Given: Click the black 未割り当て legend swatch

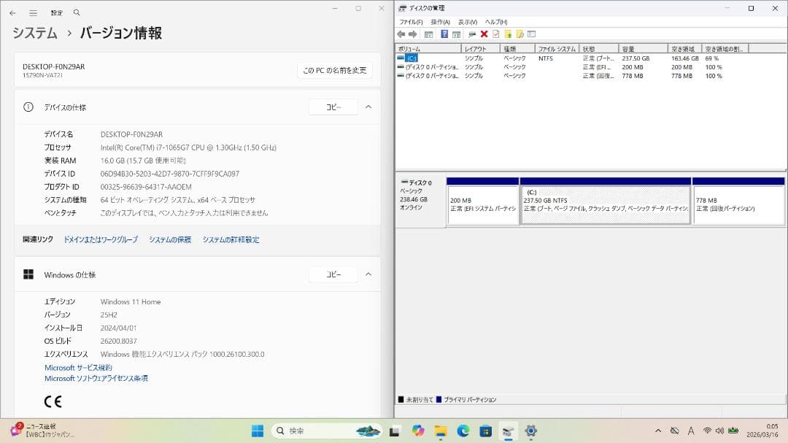Looking at the screenshot, I should pyautogui.click(x=401, y=400).
